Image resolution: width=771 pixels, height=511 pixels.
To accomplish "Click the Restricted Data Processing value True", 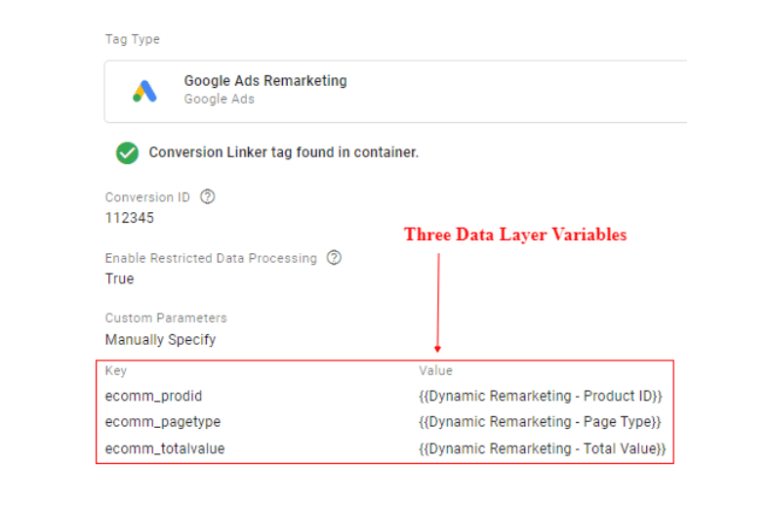I will point(120,278).
